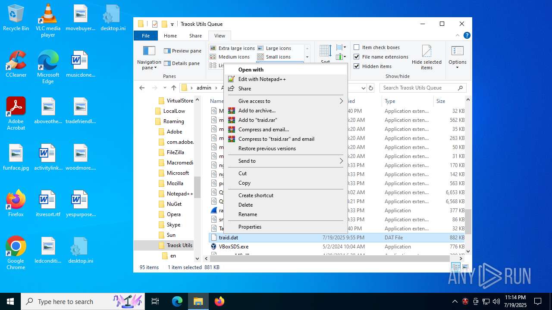552x310 pixels.
Task: Click in Search Traosk Utils Queue box
Action: pos(423,88)
